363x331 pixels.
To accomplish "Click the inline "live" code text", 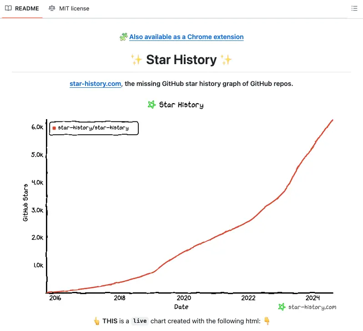I will click(x=140, y=321).
